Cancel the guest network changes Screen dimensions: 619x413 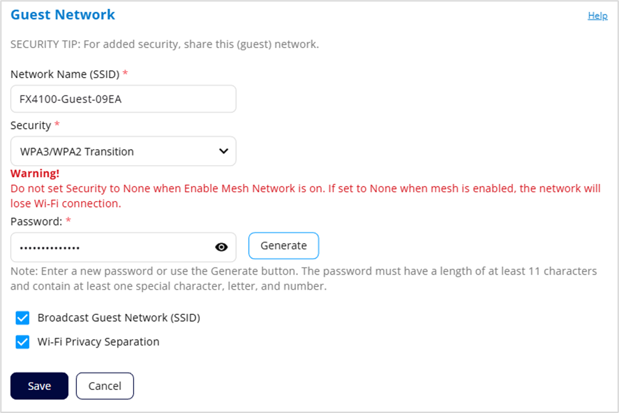[x=105, y=386]
